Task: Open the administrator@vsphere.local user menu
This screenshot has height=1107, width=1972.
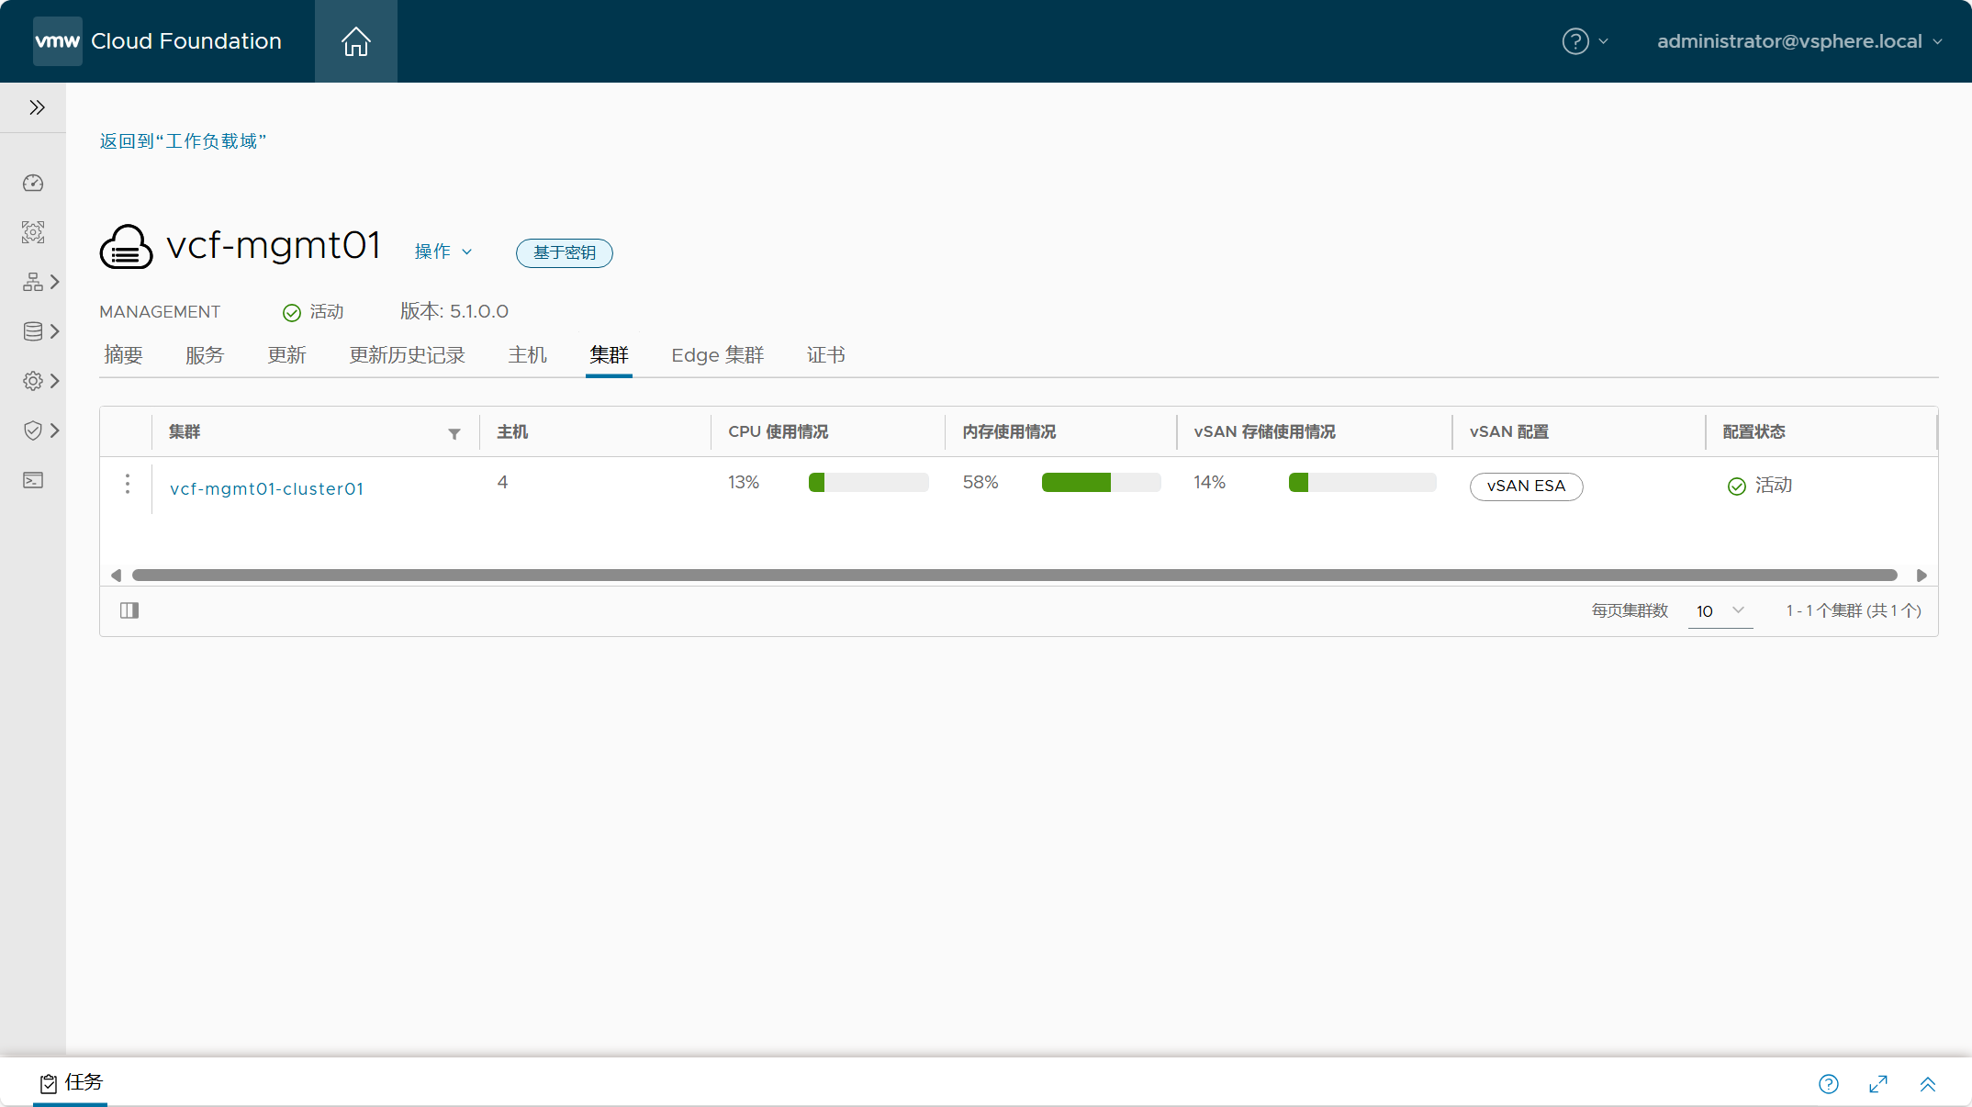Action: (x=1800, y=41)
